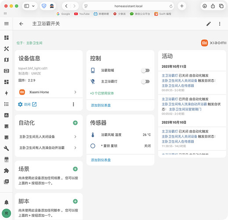This screenshot has width=228, height=220.
Task: Open device info card three-dot menu
Action: (x=73, y=104)
